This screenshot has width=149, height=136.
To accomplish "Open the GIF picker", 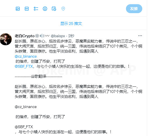I will 27,9.
